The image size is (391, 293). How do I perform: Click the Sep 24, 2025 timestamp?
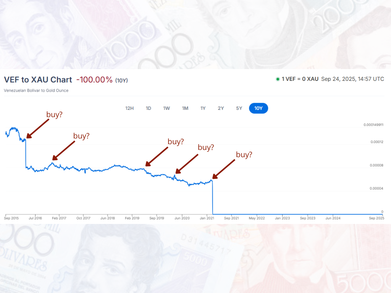click(352, 79)
